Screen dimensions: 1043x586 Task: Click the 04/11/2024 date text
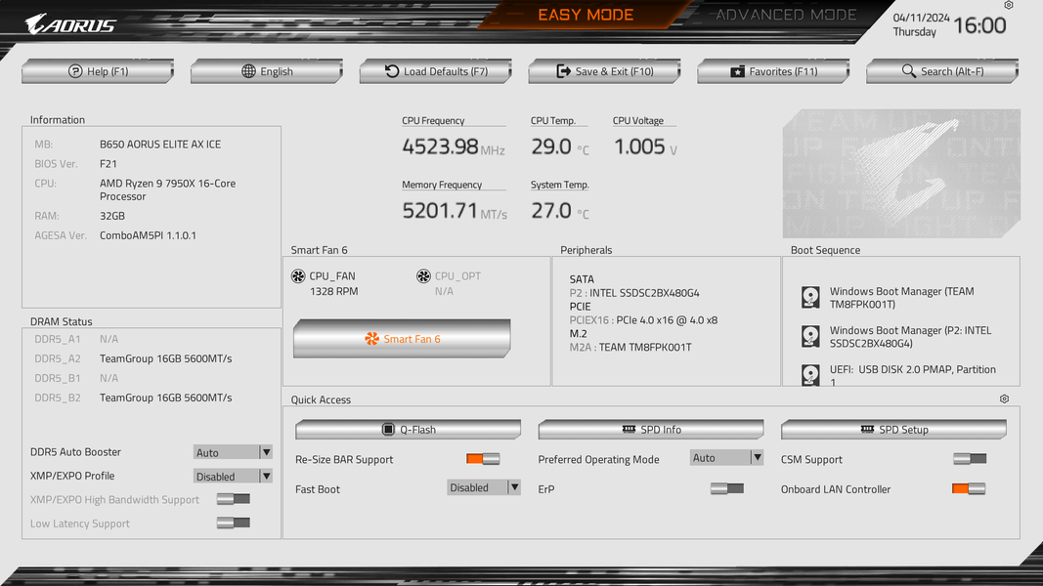pos(921,18)
